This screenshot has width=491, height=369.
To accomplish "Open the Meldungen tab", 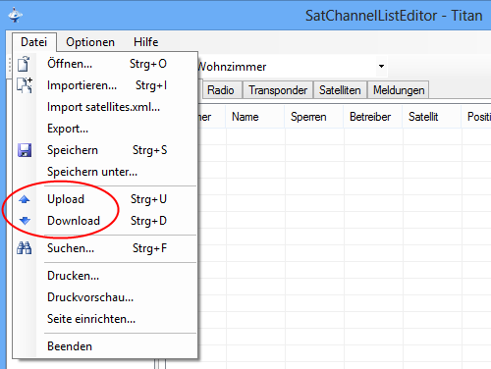I will click(x=399, y=90).
